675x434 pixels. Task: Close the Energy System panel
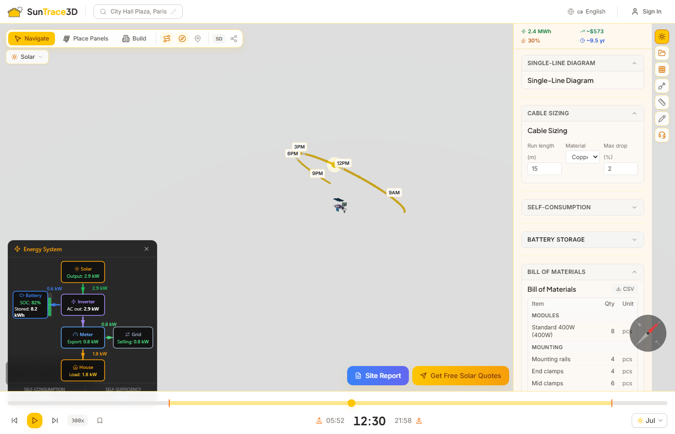(147, 249)
